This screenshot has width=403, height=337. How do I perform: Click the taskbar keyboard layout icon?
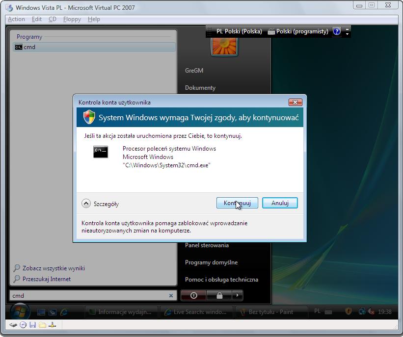[328, 312]
